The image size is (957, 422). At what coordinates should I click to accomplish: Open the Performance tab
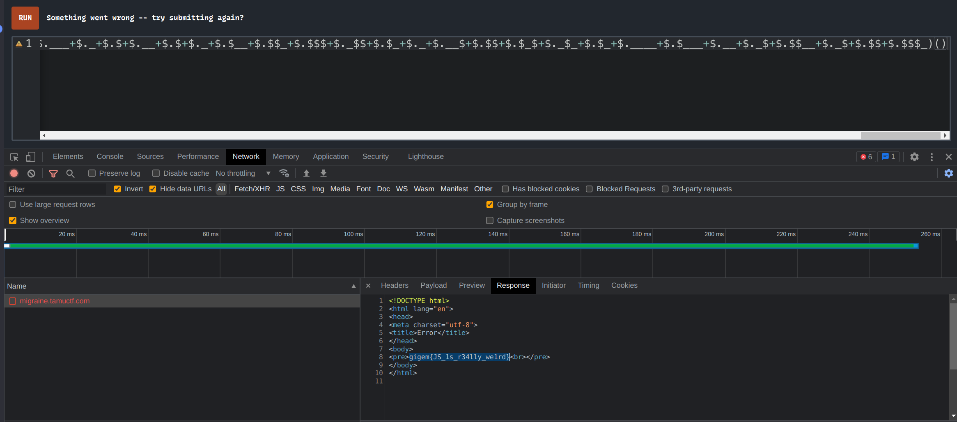198,156
